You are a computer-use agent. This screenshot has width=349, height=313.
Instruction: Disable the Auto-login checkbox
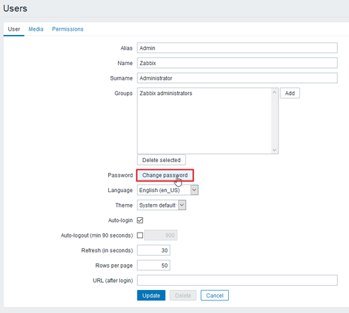[140, 220]
